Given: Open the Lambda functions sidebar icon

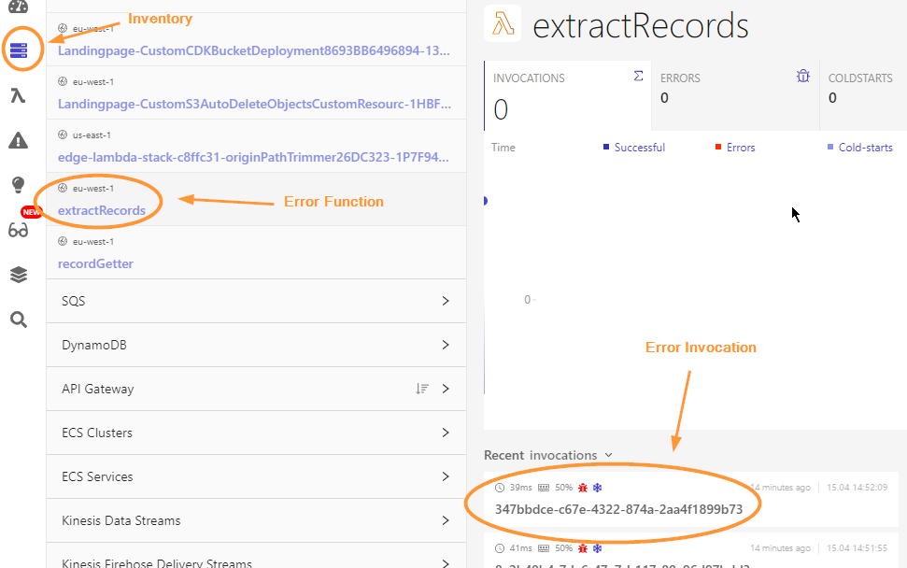Looking at the screenshot, I should 19,96.
